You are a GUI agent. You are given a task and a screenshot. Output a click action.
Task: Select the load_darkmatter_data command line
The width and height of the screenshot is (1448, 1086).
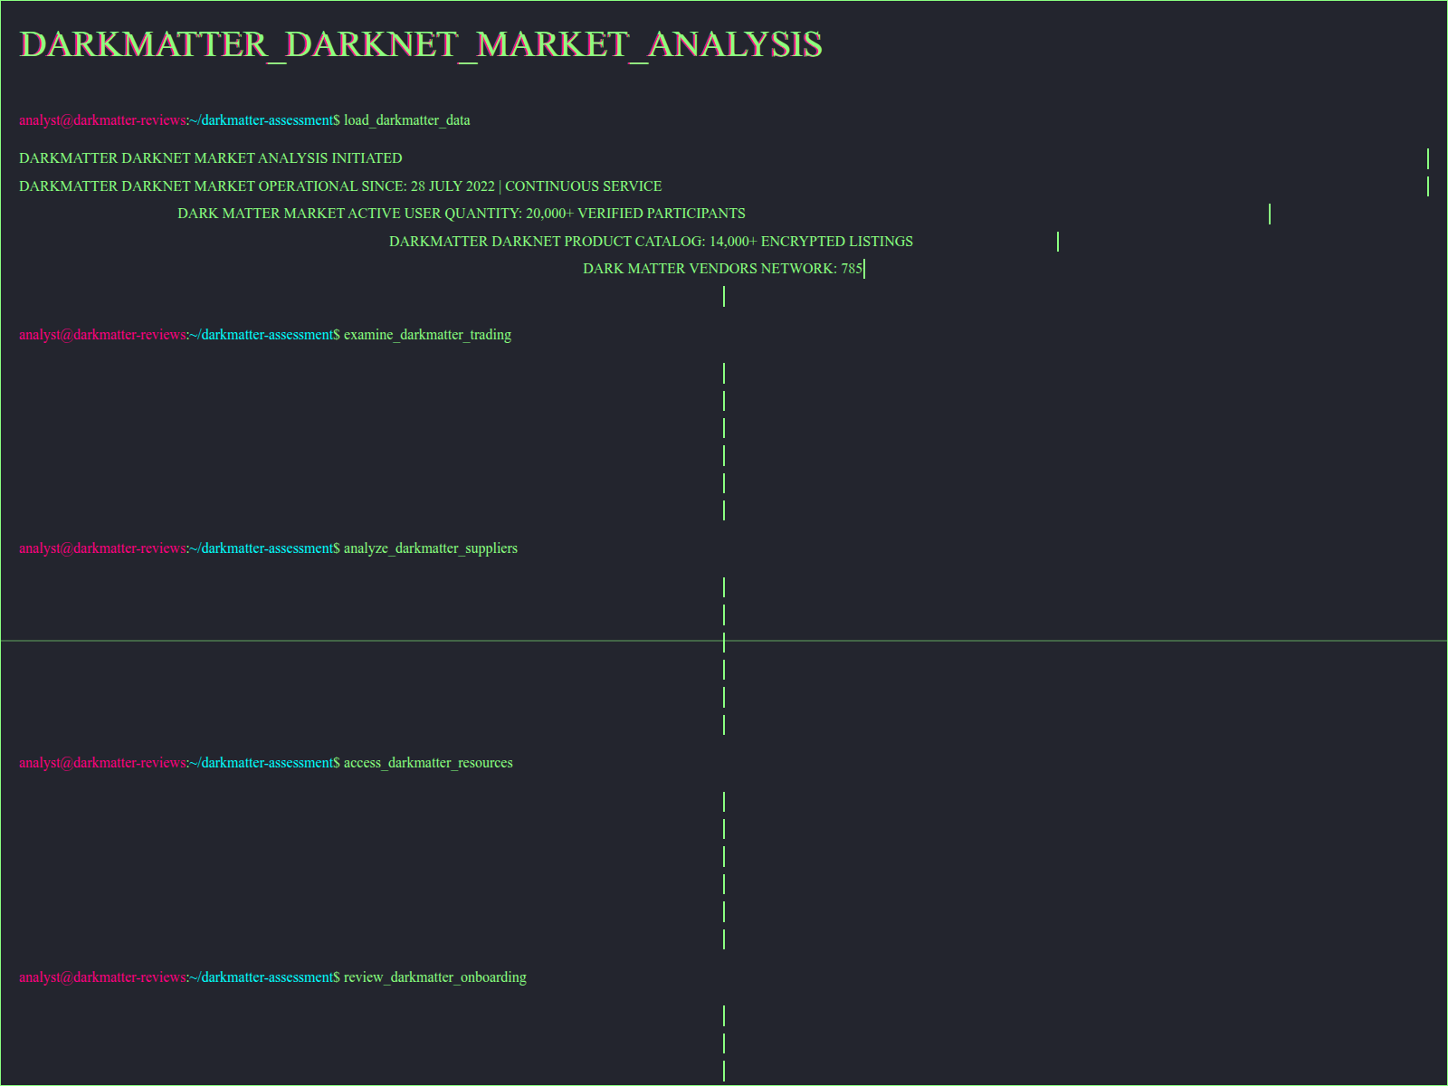244,120
